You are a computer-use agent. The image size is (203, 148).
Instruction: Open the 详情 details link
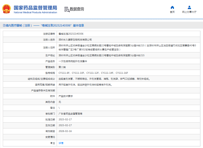[61, 143]
